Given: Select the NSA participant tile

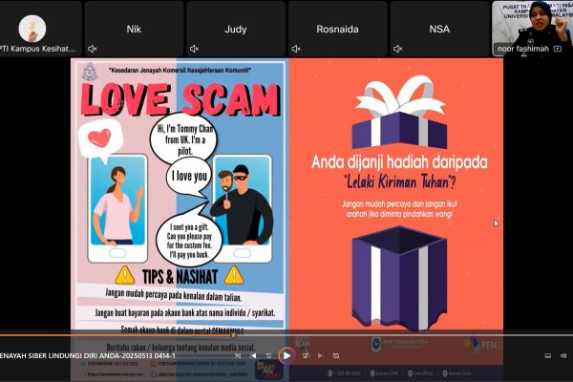Looking at the screenshot, I should pos(439,29).
